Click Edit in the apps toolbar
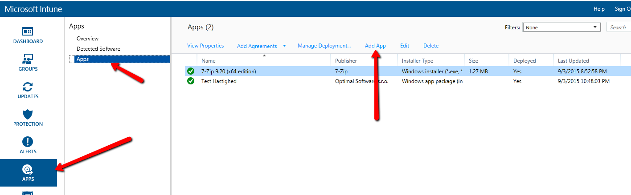 (x=404, y=46)
